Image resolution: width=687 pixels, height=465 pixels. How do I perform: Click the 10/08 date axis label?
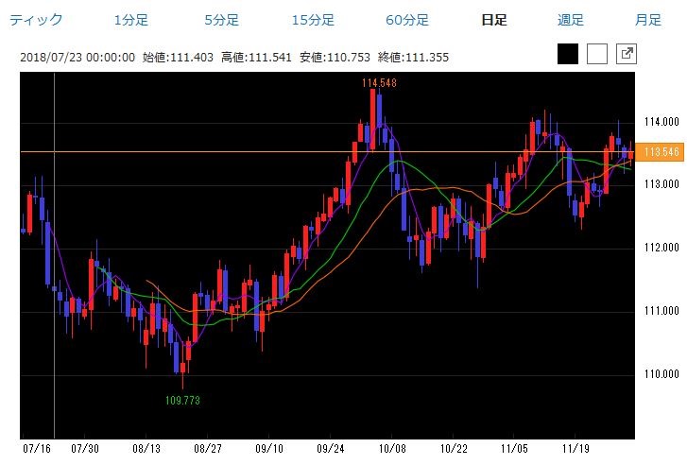392,449
